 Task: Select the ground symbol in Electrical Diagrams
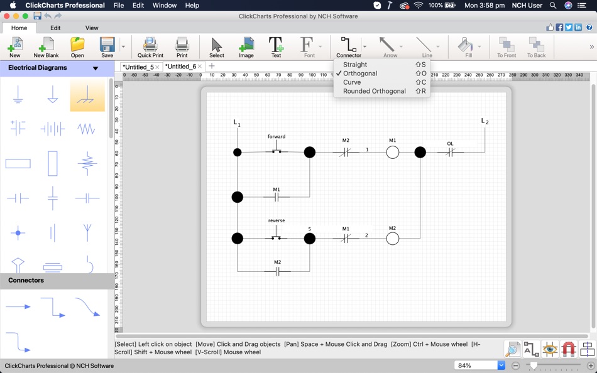point(18,94)
